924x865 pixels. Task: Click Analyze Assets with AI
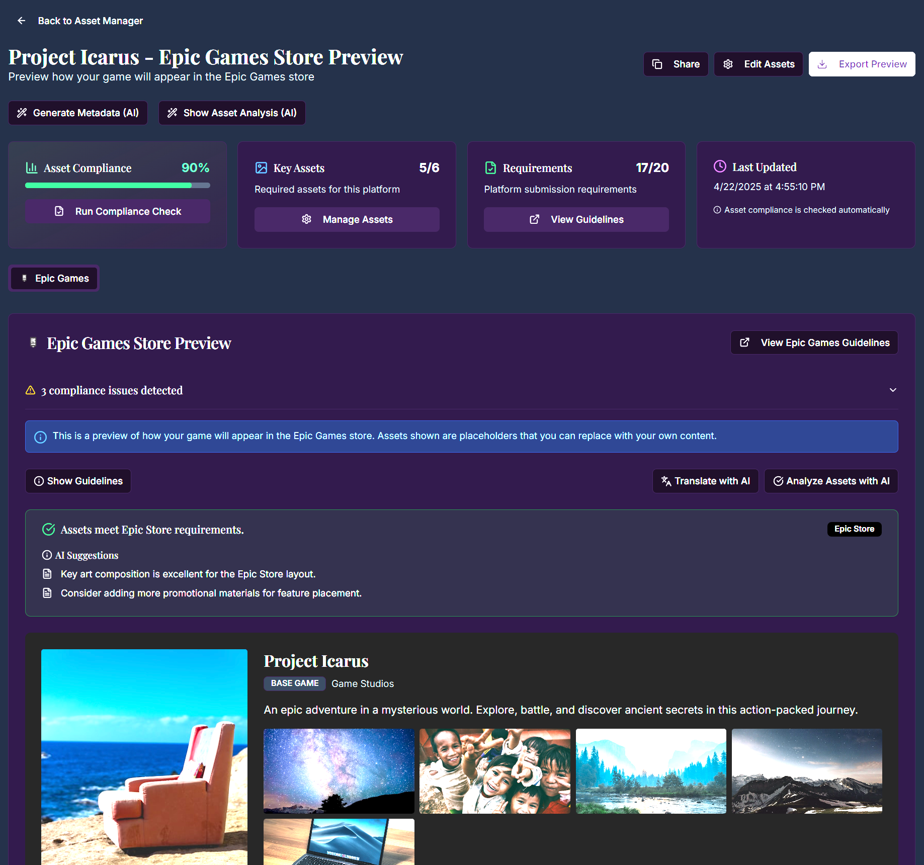[x=831, y=481]
